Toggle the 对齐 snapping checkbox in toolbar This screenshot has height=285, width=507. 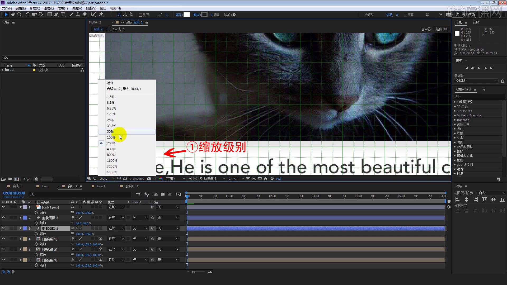click(140, 15)
